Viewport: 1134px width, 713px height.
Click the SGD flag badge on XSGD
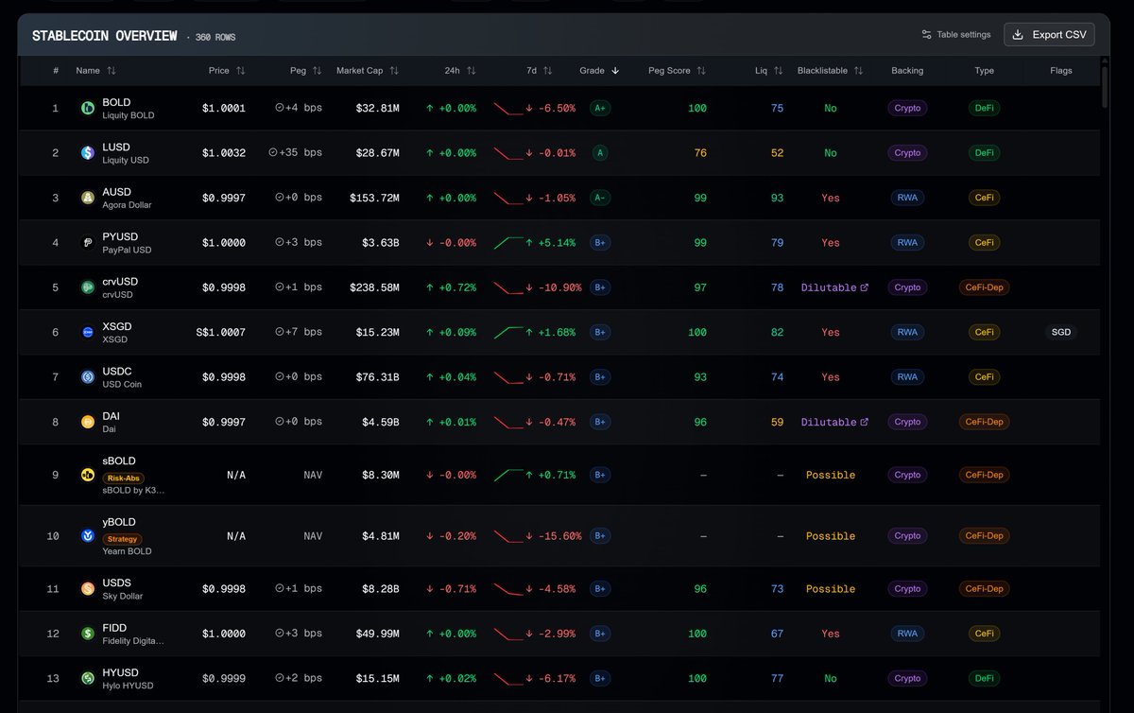1061,332
